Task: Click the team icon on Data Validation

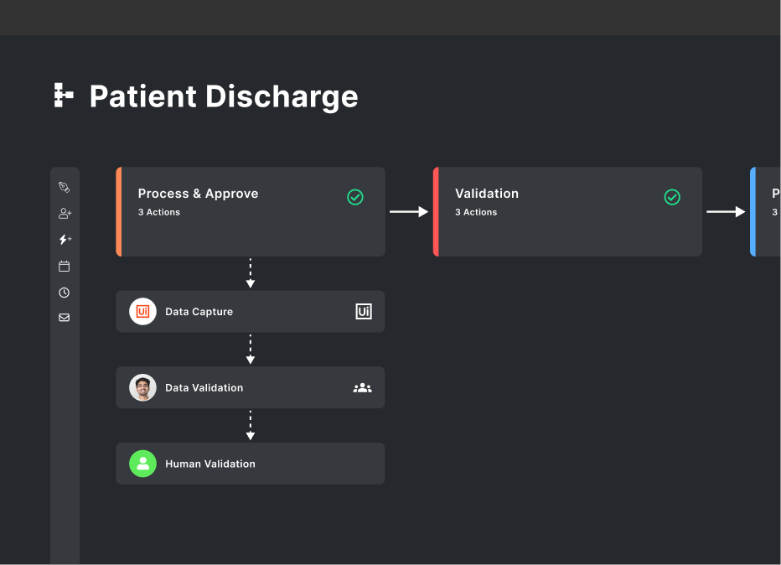Action: [x=362, y=387]
